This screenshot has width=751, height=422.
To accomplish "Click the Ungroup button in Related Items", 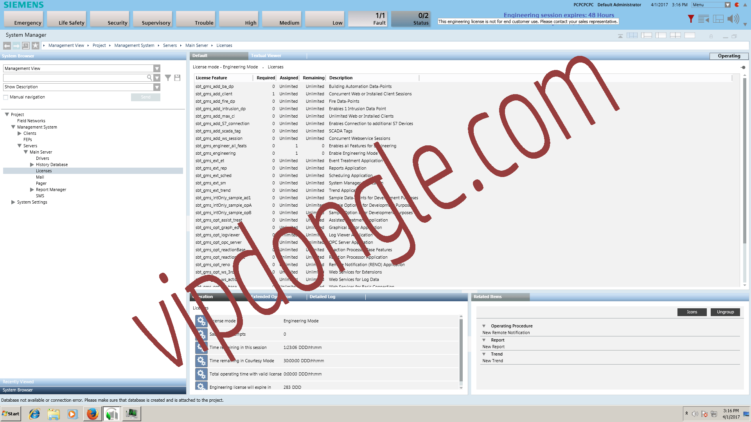I will [725, 312].
